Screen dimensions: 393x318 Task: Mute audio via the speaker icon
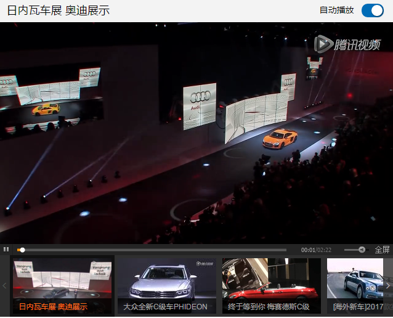coord(362,250)
